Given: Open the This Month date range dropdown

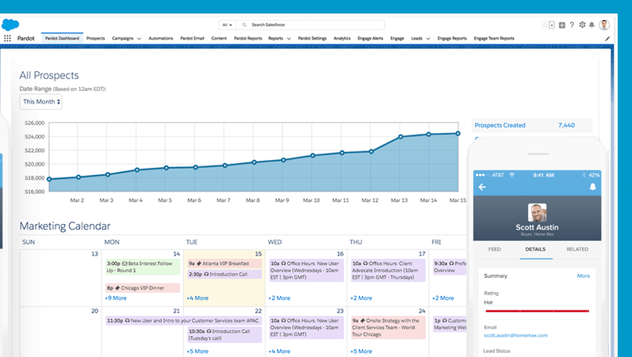Looking at the screenshot, I should point(40,102).
